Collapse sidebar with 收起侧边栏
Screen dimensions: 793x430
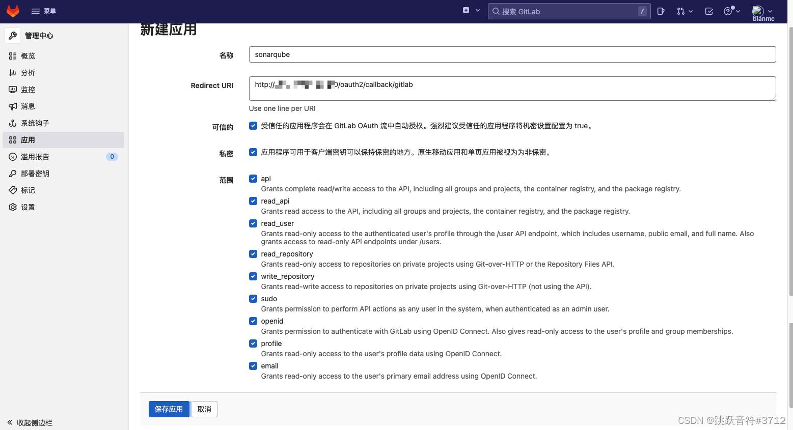click(30, 422)
